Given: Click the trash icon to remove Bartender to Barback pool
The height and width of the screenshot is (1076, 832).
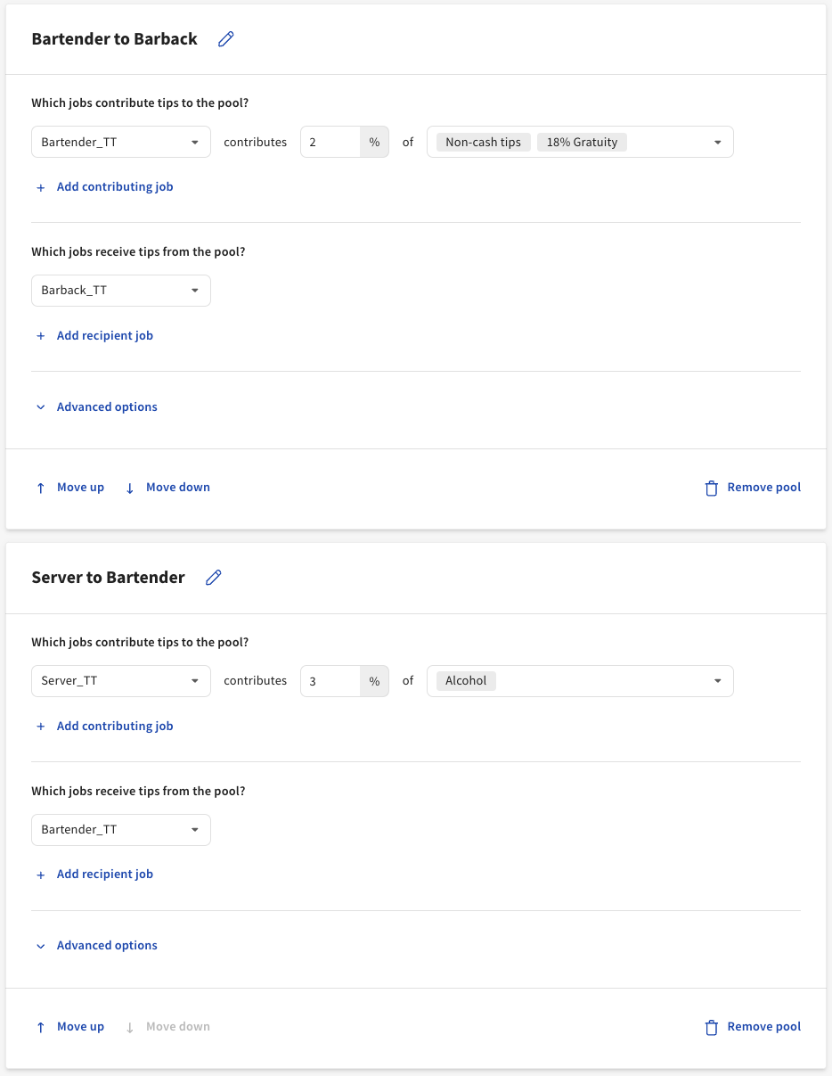Looking at the screenshot, I should (x=711, y=488).
